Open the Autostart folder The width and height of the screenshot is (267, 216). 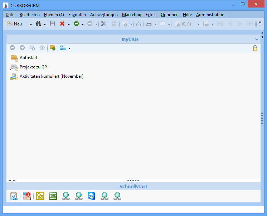[x=28, y=58]
